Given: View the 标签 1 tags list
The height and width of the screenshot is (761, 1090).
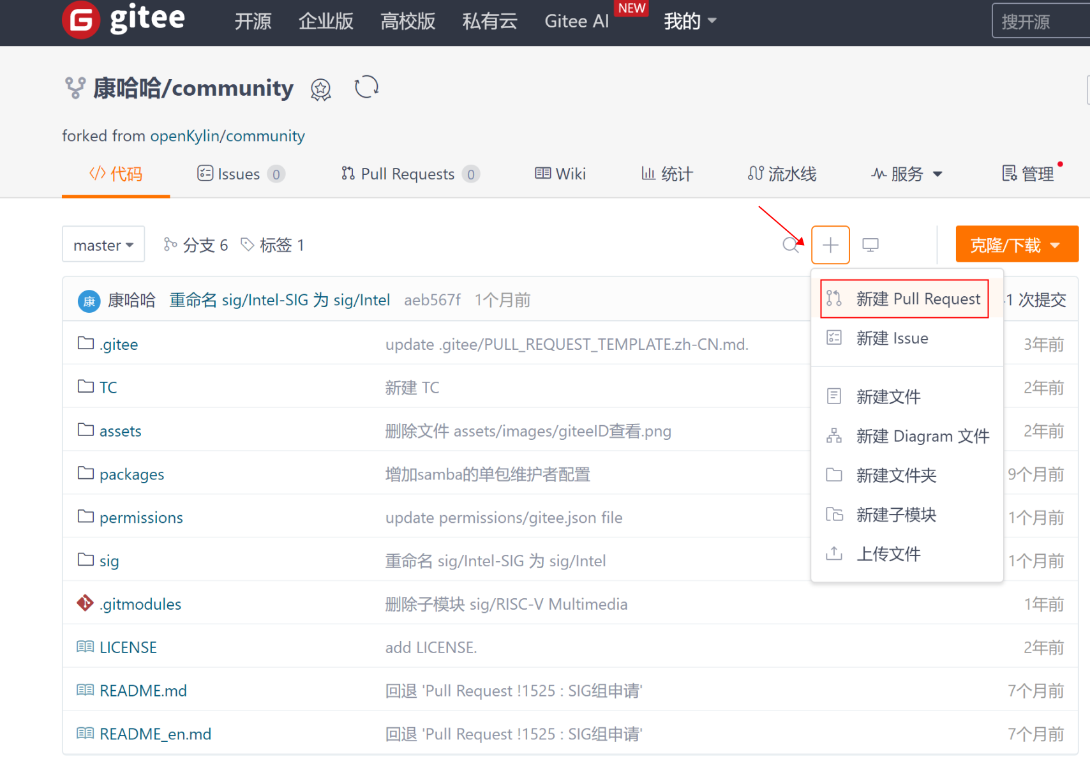Looking at the screenshot, I should 272,245.
